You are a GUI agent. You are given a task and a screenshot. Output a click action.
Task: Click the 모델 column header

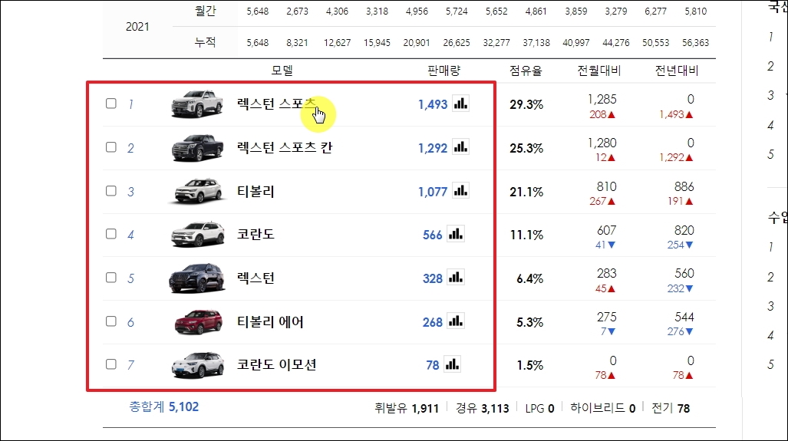pos(282,71)
